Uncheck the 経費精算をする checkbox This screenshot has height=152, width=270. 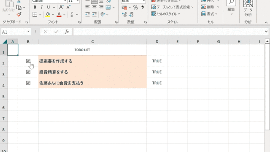coord(28,72)
